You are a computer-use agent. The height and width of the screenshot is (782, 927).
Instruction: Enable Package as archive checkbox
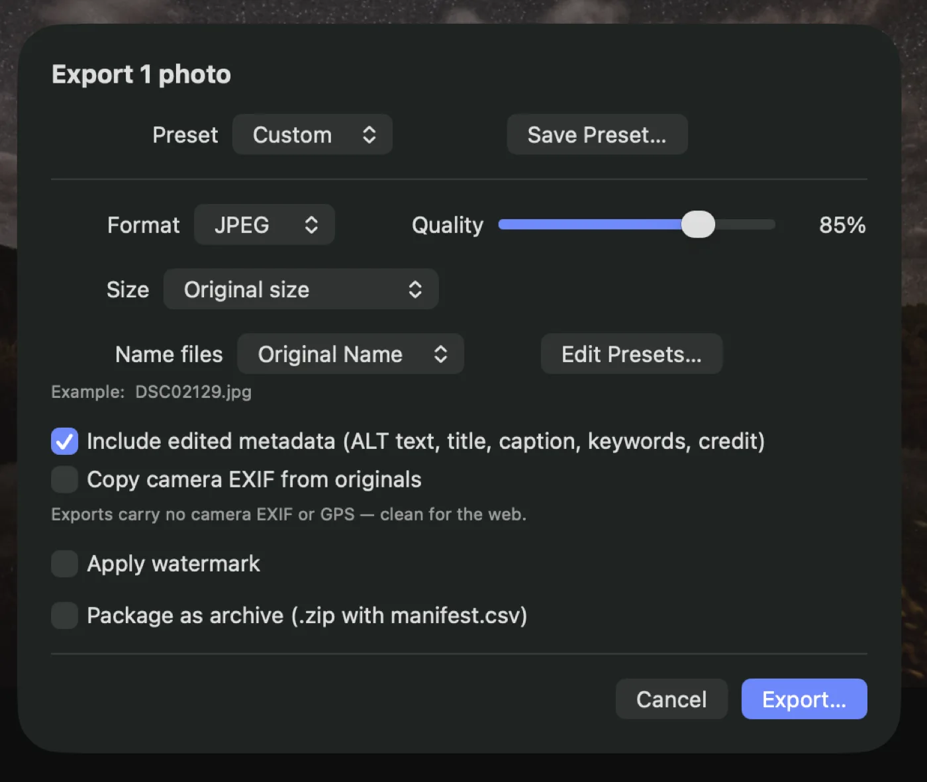click(64, 615)
